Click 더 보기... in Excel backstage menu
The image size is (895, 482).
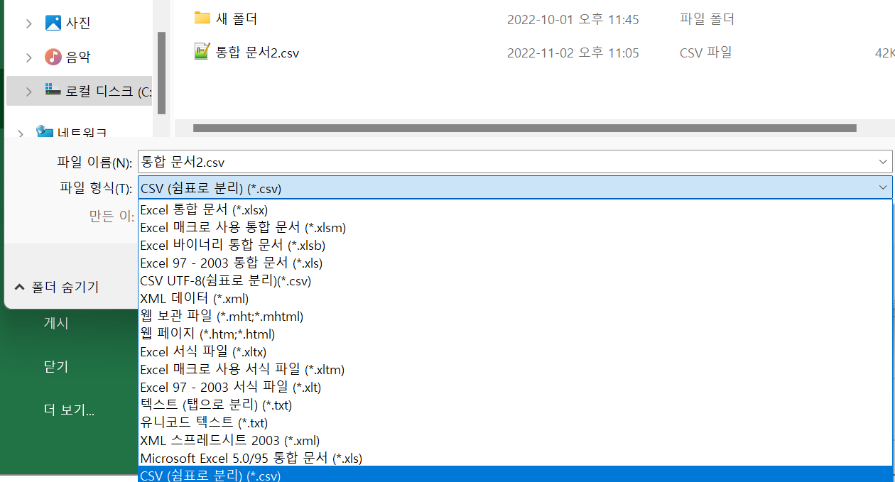point(69,410)
